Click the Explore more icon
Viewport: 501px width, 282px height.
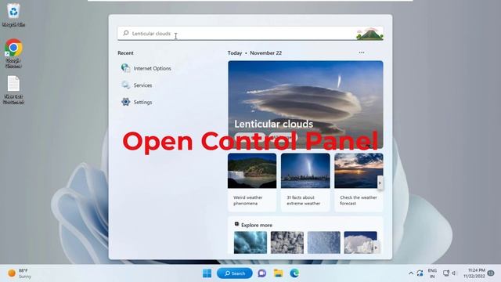(x=236, y=224)
